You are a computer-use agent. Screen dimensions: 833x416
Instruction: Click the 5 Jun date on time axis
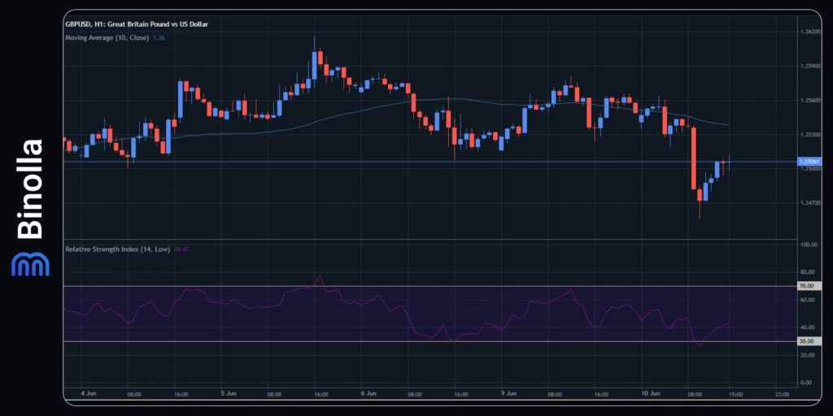click(x=228, y=394)
